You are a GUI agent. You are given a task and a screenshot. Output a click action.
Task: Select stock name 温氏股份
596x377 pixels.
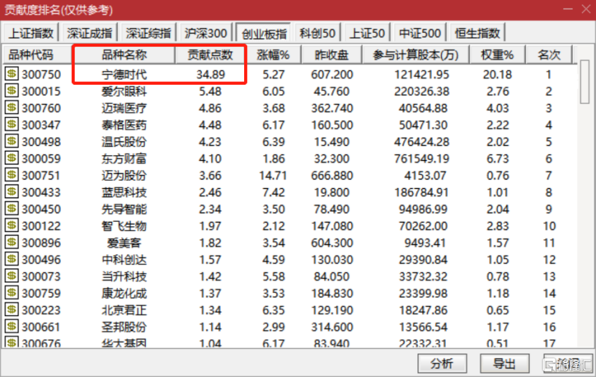pos(124,141)
